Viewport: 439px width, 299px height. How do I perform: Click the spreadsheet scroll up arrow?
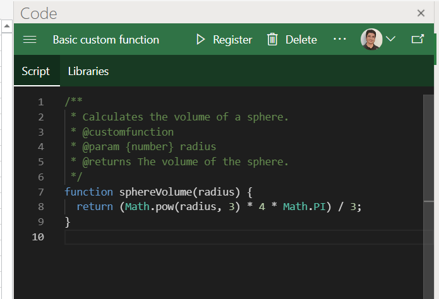pyautogui.click(x=7, y=26)
